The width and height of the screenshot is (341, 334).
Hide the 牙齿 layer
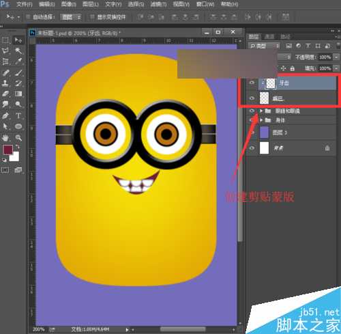252,83
